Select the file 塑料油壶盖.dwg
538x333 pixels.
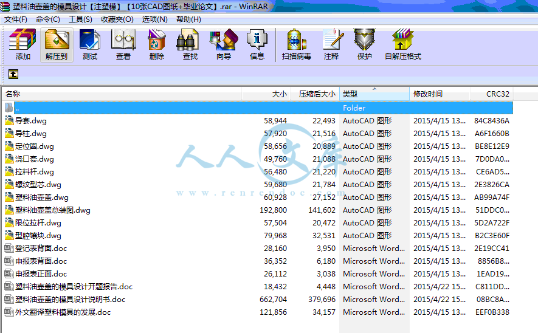click(42, 197)
